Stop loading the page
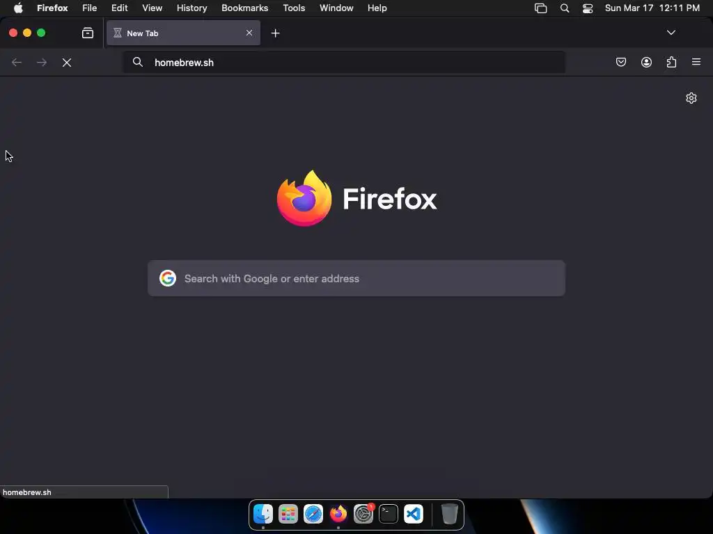Screen dimensions: 713x534 point(67,63)
